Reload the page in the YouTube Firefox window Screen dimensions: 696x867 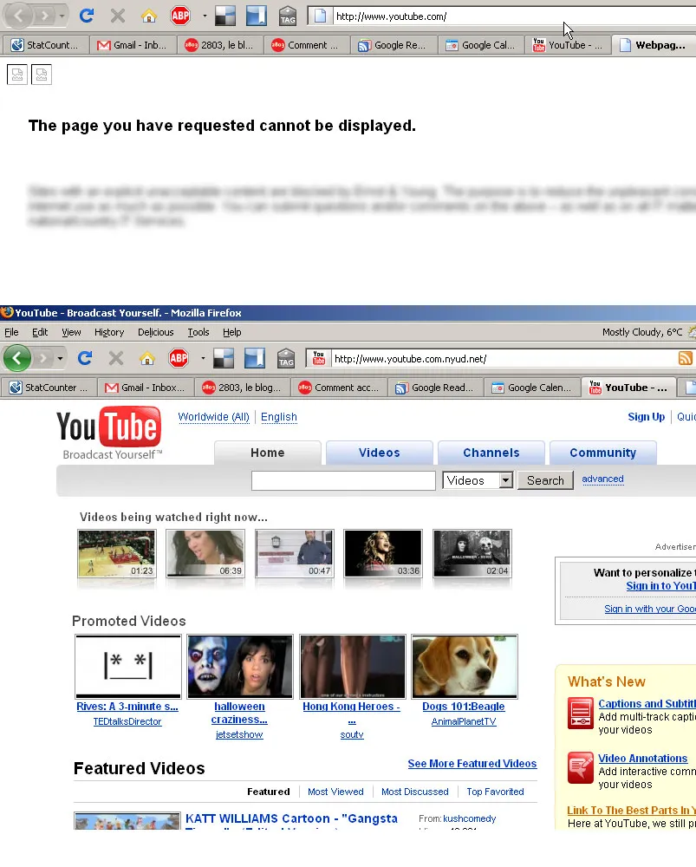pos(85,358)
